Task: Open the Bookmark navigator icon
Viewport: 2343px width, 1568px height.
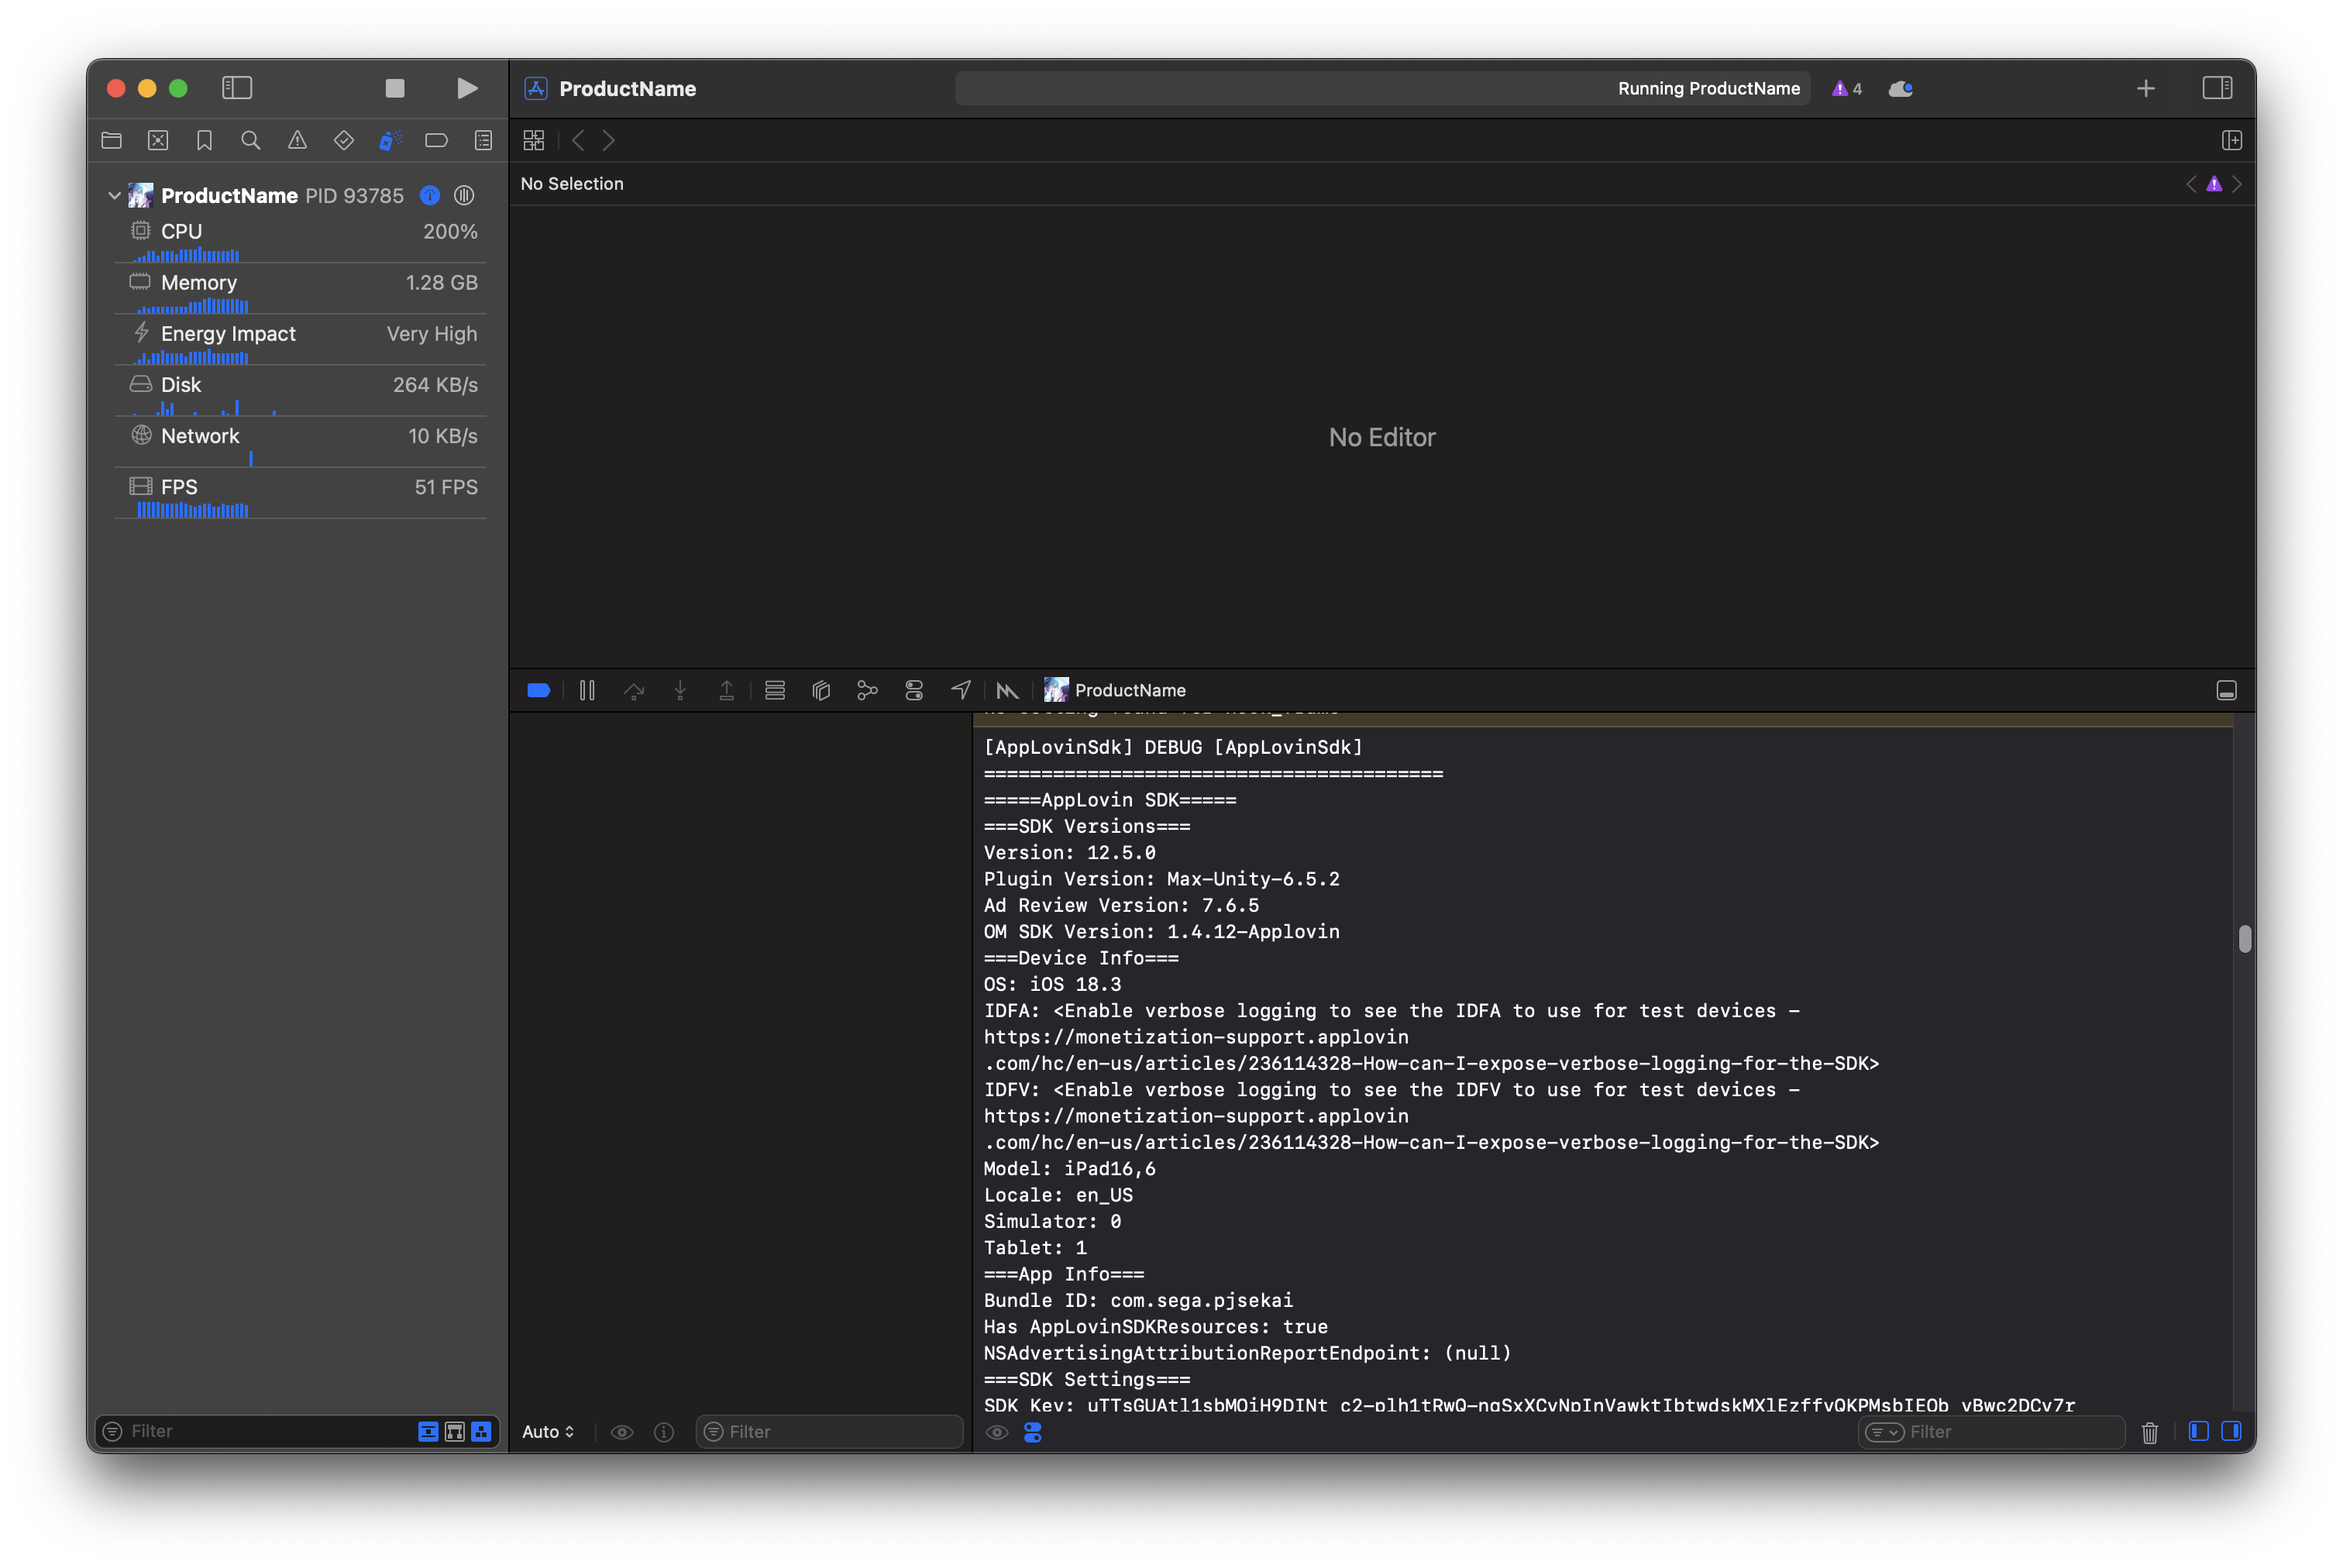Action: pyautogui.click(x=204, y=140)
